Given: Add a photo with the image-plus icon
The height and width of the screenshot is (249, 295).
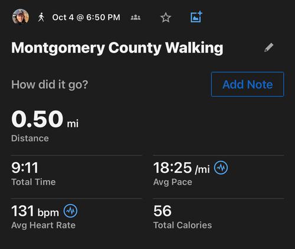Looking at the screenshot, I should (196, 17).
